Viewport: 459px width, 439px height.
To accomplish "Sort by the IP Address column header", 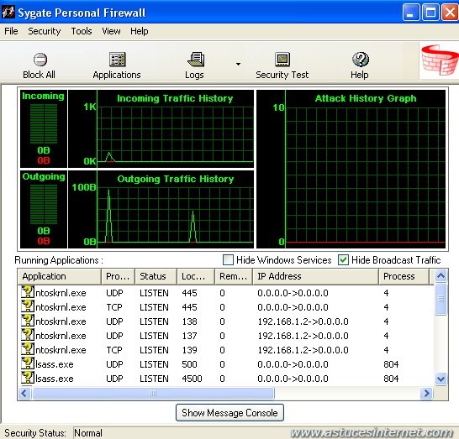I will [x=315, y=276].
